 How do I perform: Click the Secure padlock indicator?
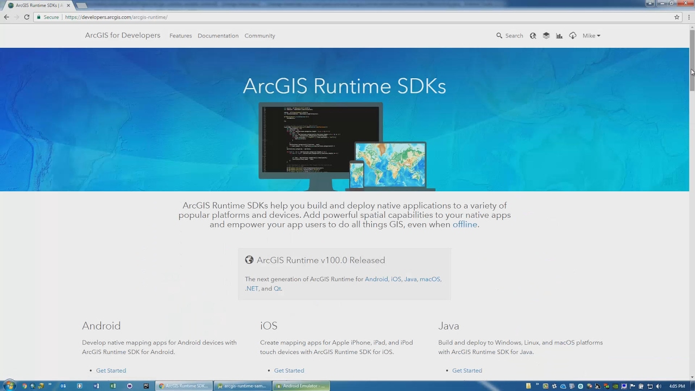pos(48,17)
